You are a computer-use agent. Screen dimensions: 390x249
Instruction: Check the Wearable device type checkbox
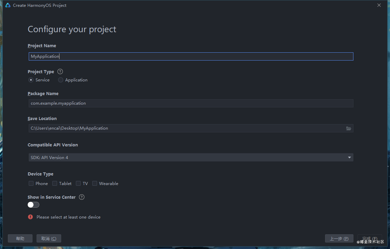tap(95, 184)
